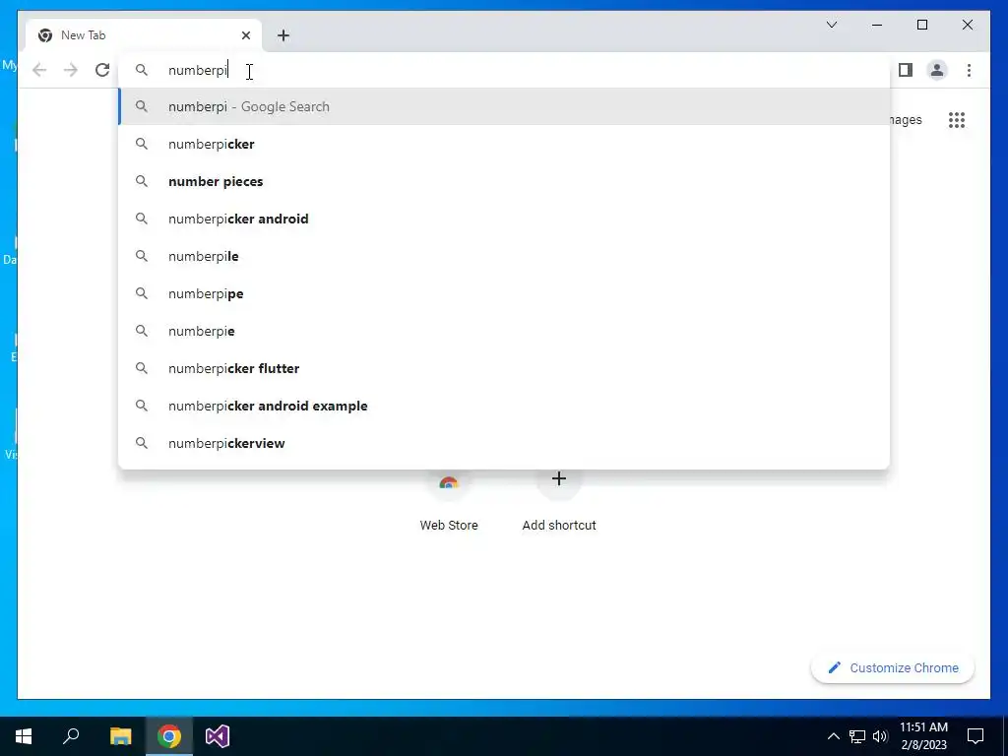Open the tab search chevron
The height and width of the screenshot is (756, 1008).
click(x=832, y=25)
